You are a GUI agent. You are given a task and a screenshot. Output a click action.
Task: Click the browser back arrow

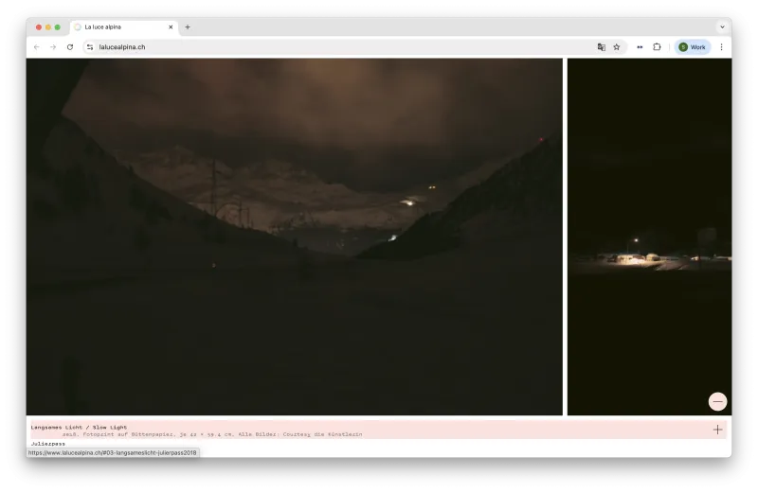(x=37, y=46)
